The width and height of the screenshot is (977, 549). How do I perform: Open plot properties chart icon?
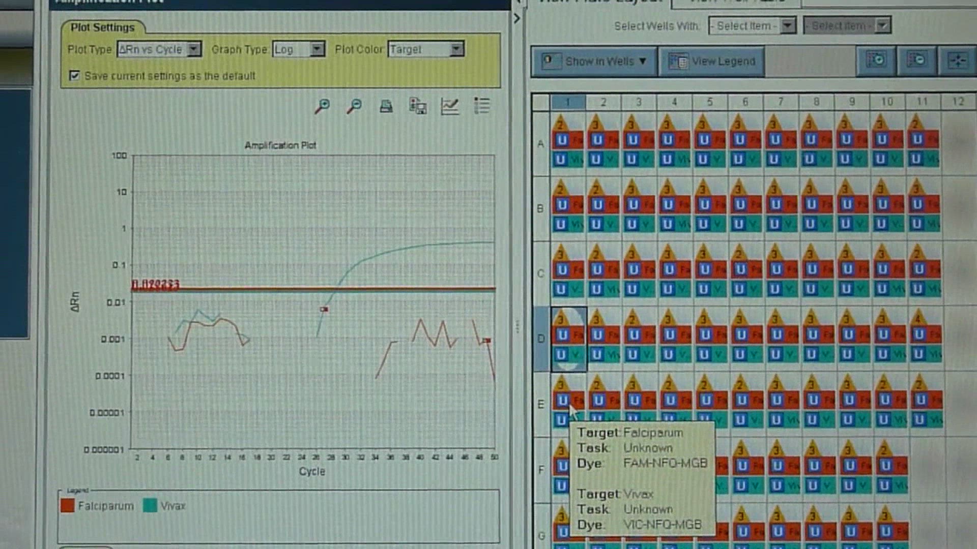pos(450,106)
